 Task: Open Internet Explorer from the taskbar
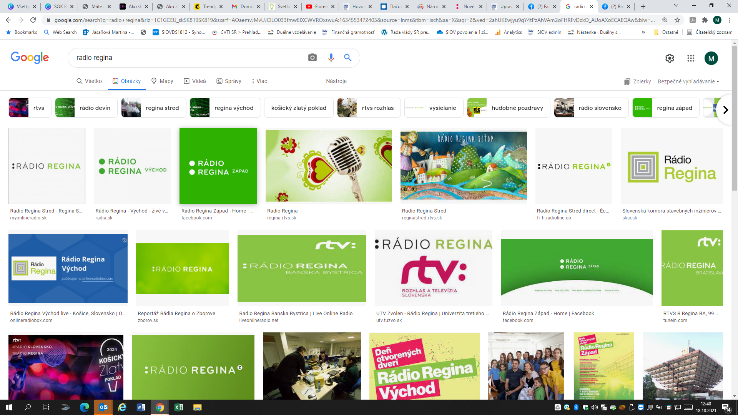[x=122, y=407]
